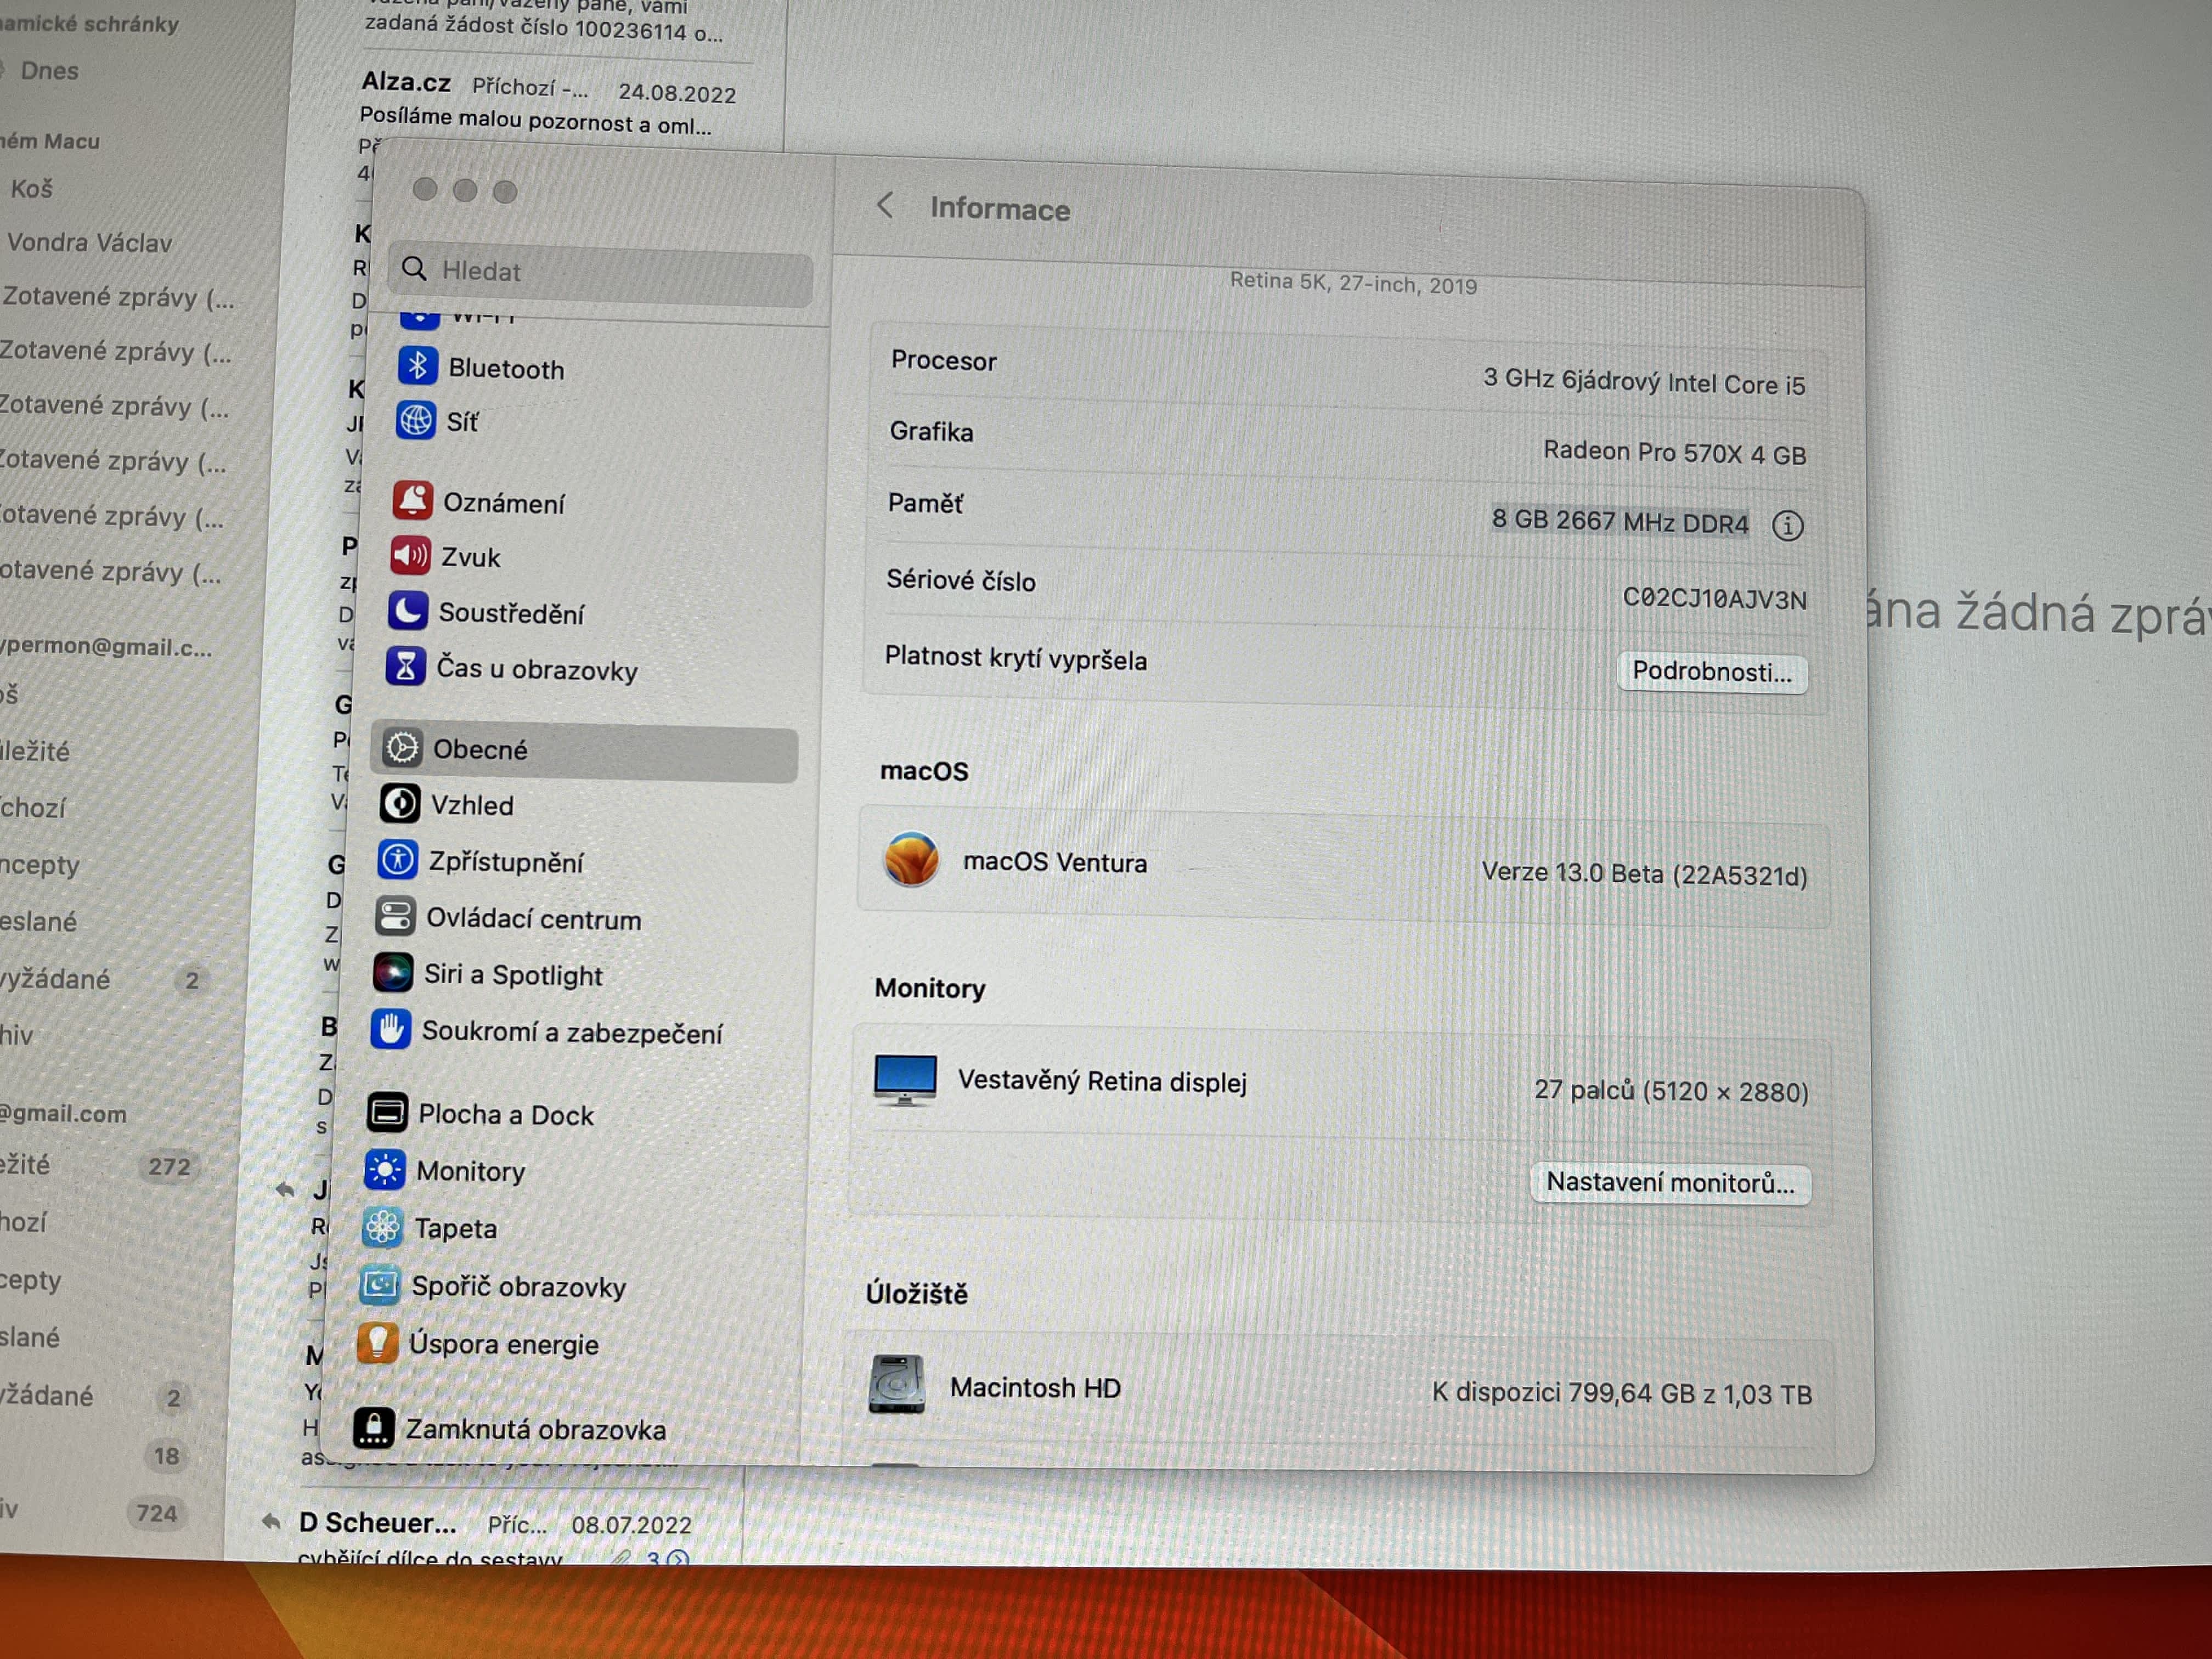Click the Nastavení monitorů… button
The image size is (2212, 1659).
[x=1669, y=1183]
